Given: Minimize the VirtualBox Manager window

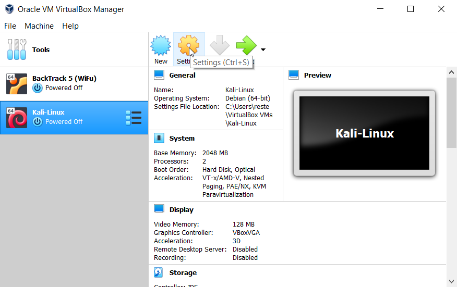Looking at the screenshot, I should [x=380, y=9].
